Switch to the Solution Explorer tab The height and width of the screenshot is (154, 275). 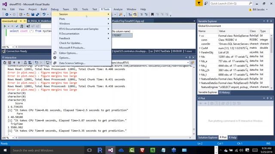click(208, 138)
